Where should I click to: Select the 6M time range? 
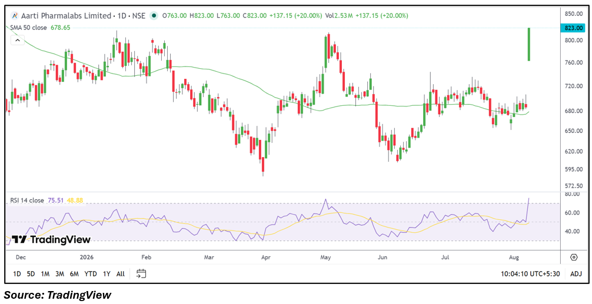click(74, 274)
